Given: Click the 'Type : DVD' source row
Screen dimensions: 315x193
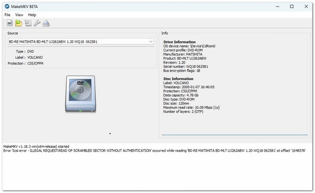Looking at the screenshot, I should point(25,52).
